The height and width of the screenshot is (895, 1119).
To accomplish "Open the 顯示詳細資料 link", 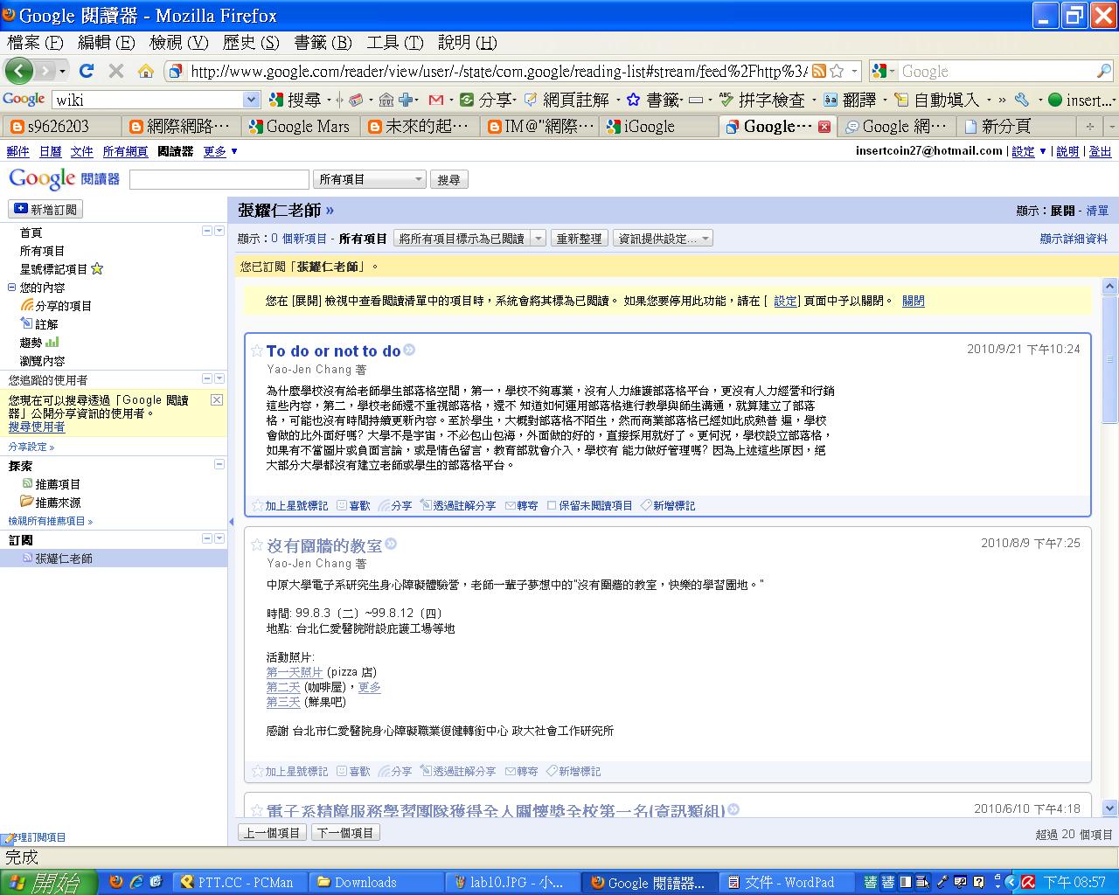I will click(x=1074, y=239).
